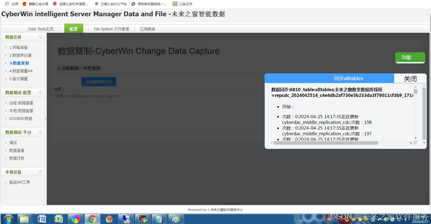Click the green 功能 button
The image size is (431, 224).
coord(410,58)
